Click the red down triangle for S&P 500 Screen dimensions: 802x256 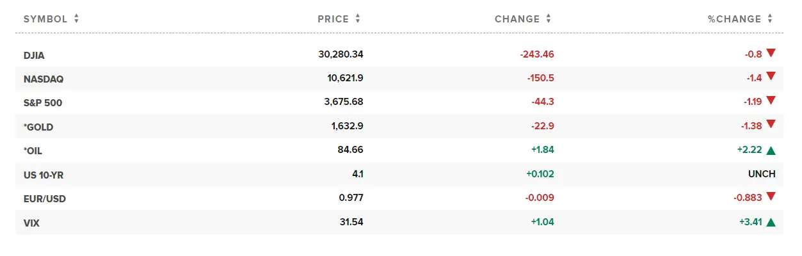[x=771, y=101]
